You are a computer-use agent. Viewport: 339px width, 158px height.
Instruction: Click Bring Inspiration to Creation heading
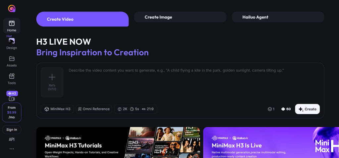point(92,53)
